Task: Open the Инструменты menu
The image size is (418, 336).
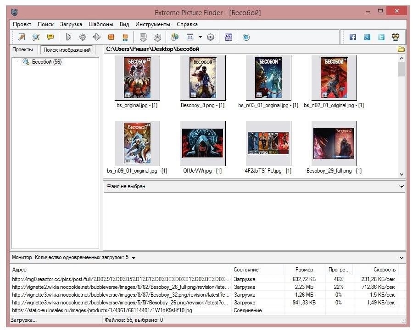Action: 153,24
